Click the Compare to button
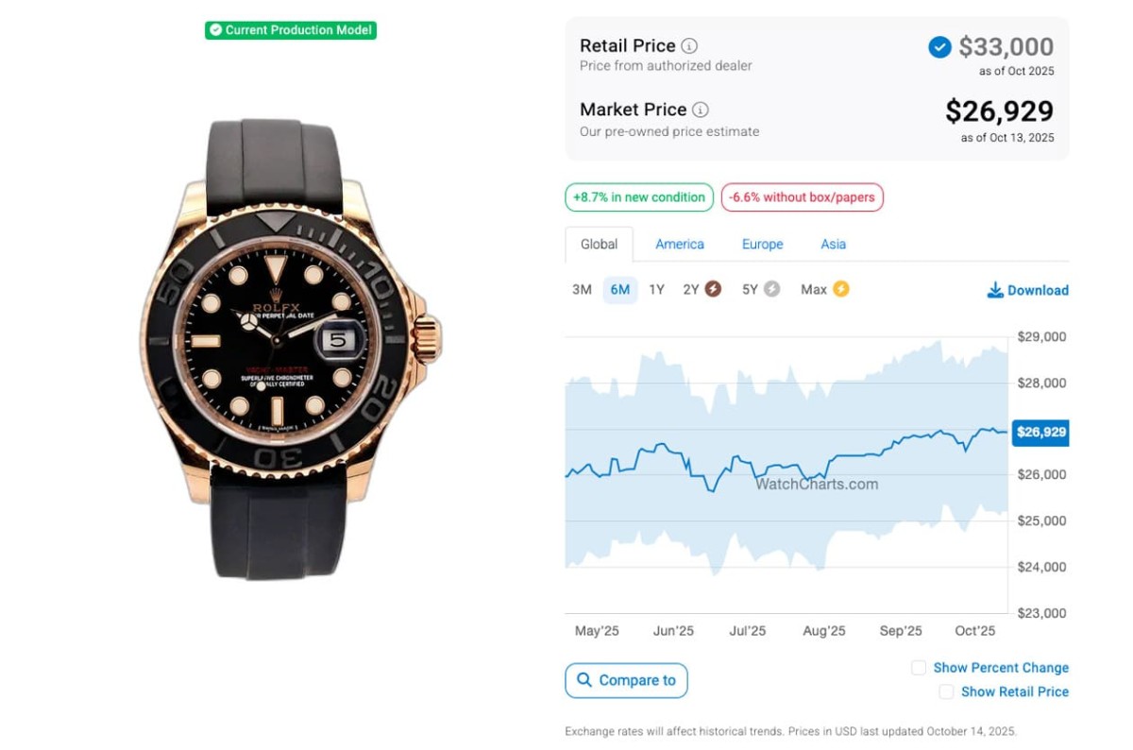This screenshot has height=750, width=1133. [626, 680]
